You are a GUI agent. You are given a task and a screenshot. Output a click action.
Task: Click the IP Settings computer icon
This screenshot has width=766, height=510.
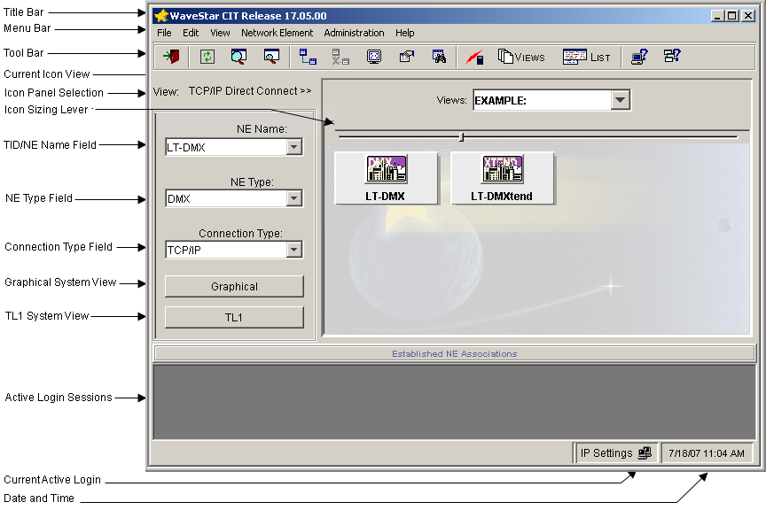pyautogui.click(x=645, y=453)
